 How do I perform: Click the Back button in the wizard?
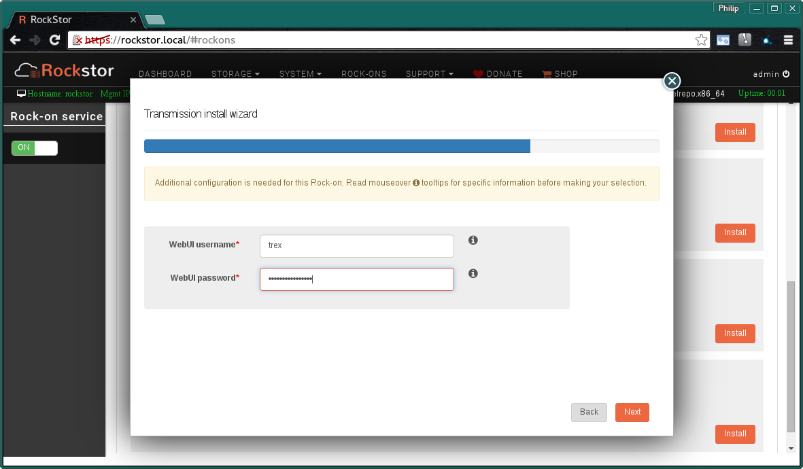tap(589, 412)
